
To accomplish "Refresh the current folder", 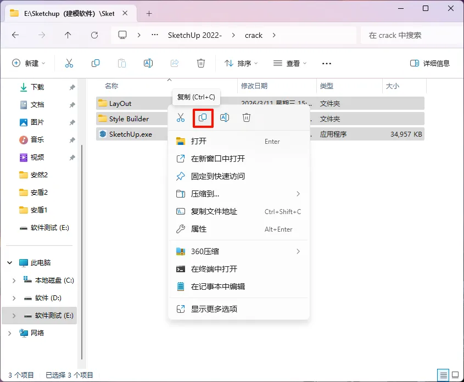I will click(94, 35).
